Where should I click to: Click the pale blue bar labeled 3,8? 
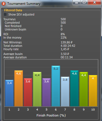[65, 91]
